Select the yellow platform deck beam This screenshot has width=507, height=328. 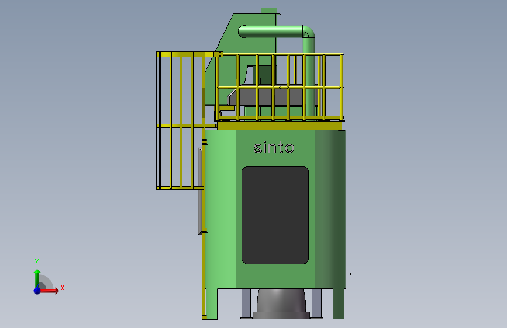280,125
